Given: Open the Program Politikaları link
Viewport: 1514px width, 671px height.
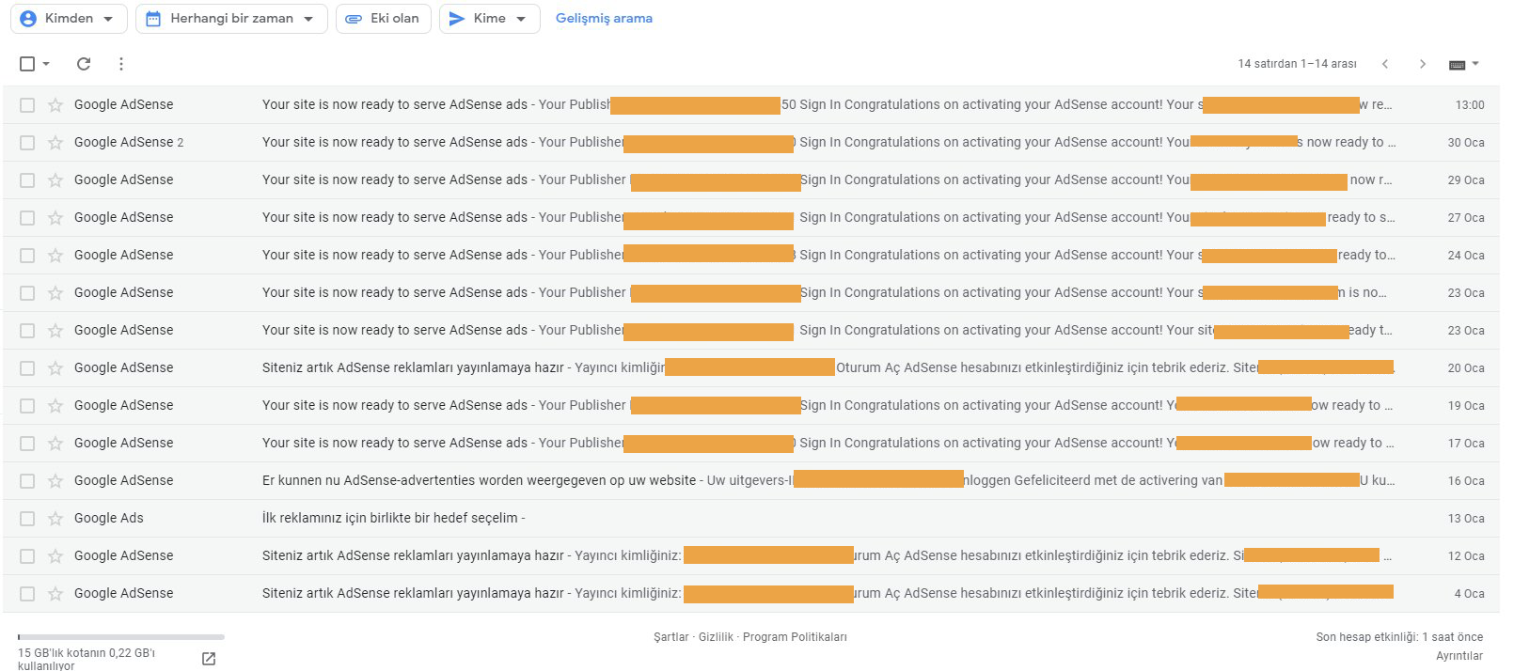Looking at the screenshot, I should pyautogui.click(x=795, y=637).
